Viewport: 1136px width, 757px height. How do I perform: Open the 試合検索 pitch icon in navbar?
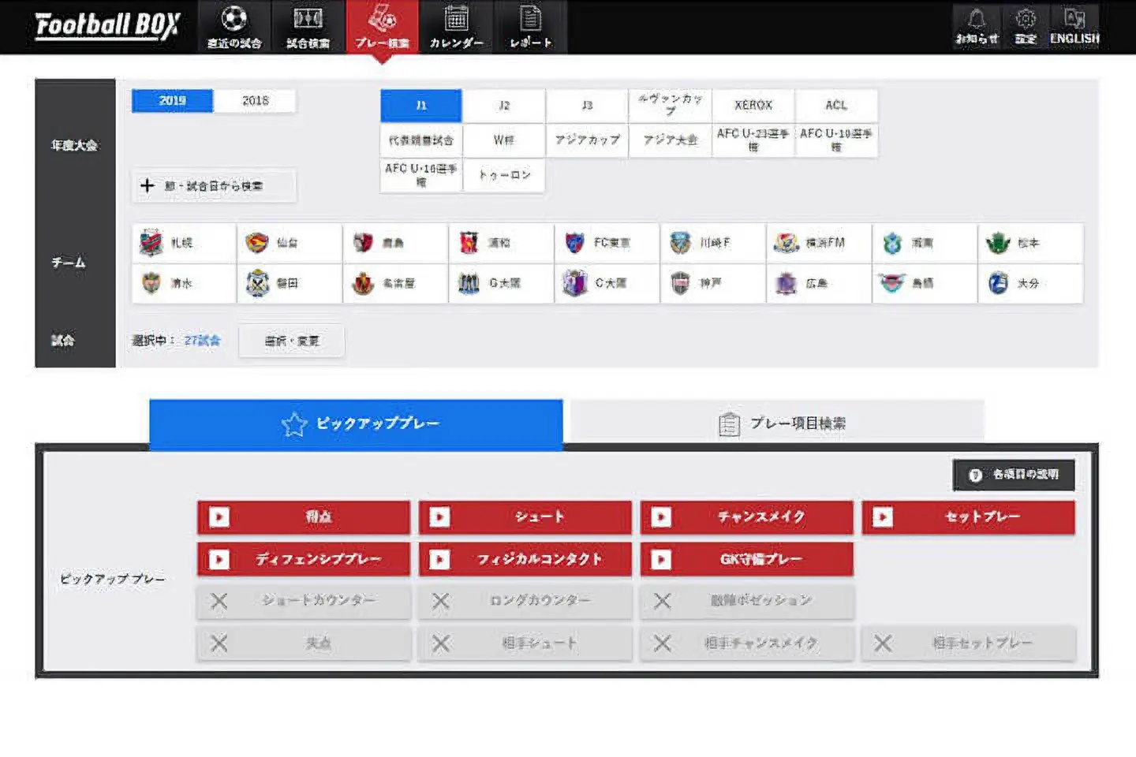pos(308,19)
